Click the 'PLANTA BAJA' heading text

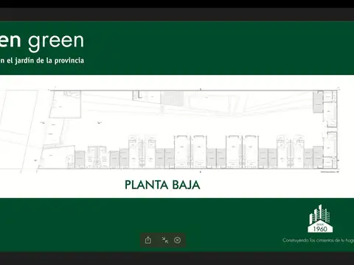tap(162, 185)
